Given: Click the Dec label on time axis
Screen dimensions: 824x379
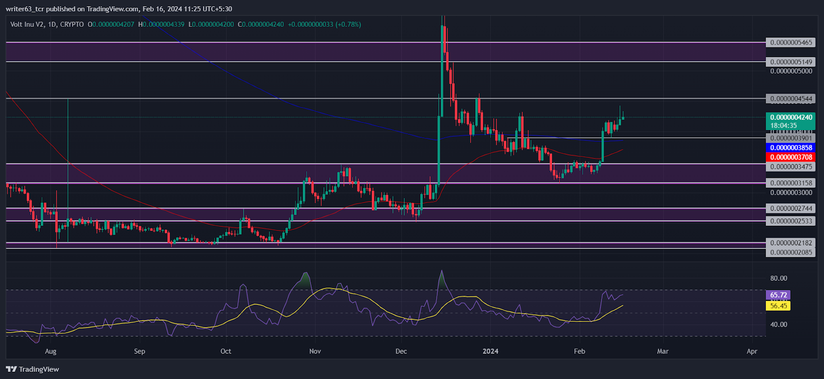Looking at the screenshot, I should tap(401, 352).
